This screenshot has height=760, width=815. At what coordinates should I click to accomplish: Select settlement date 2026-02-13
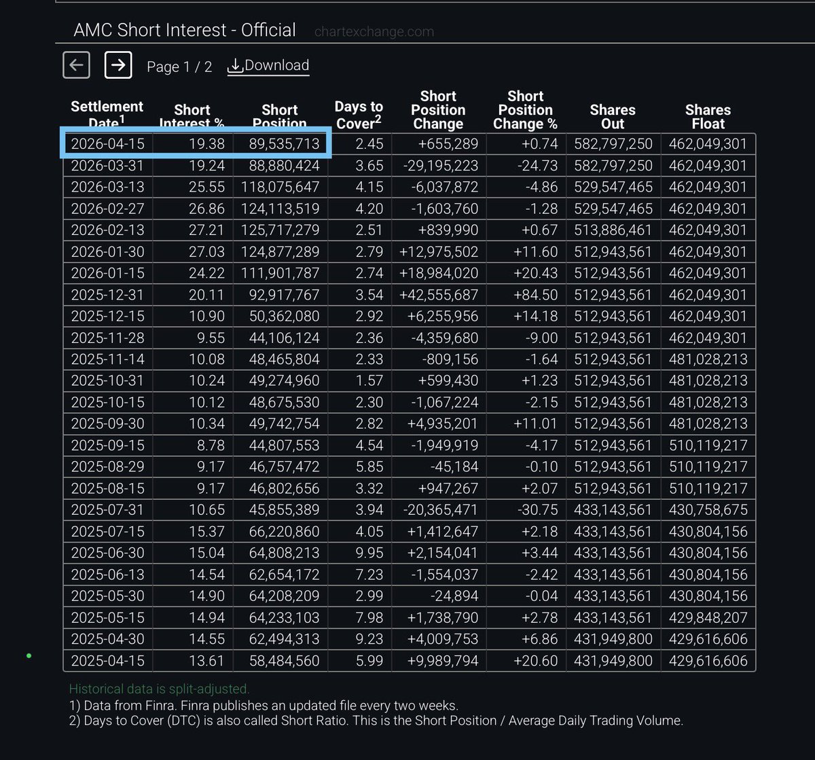(107, 230)
